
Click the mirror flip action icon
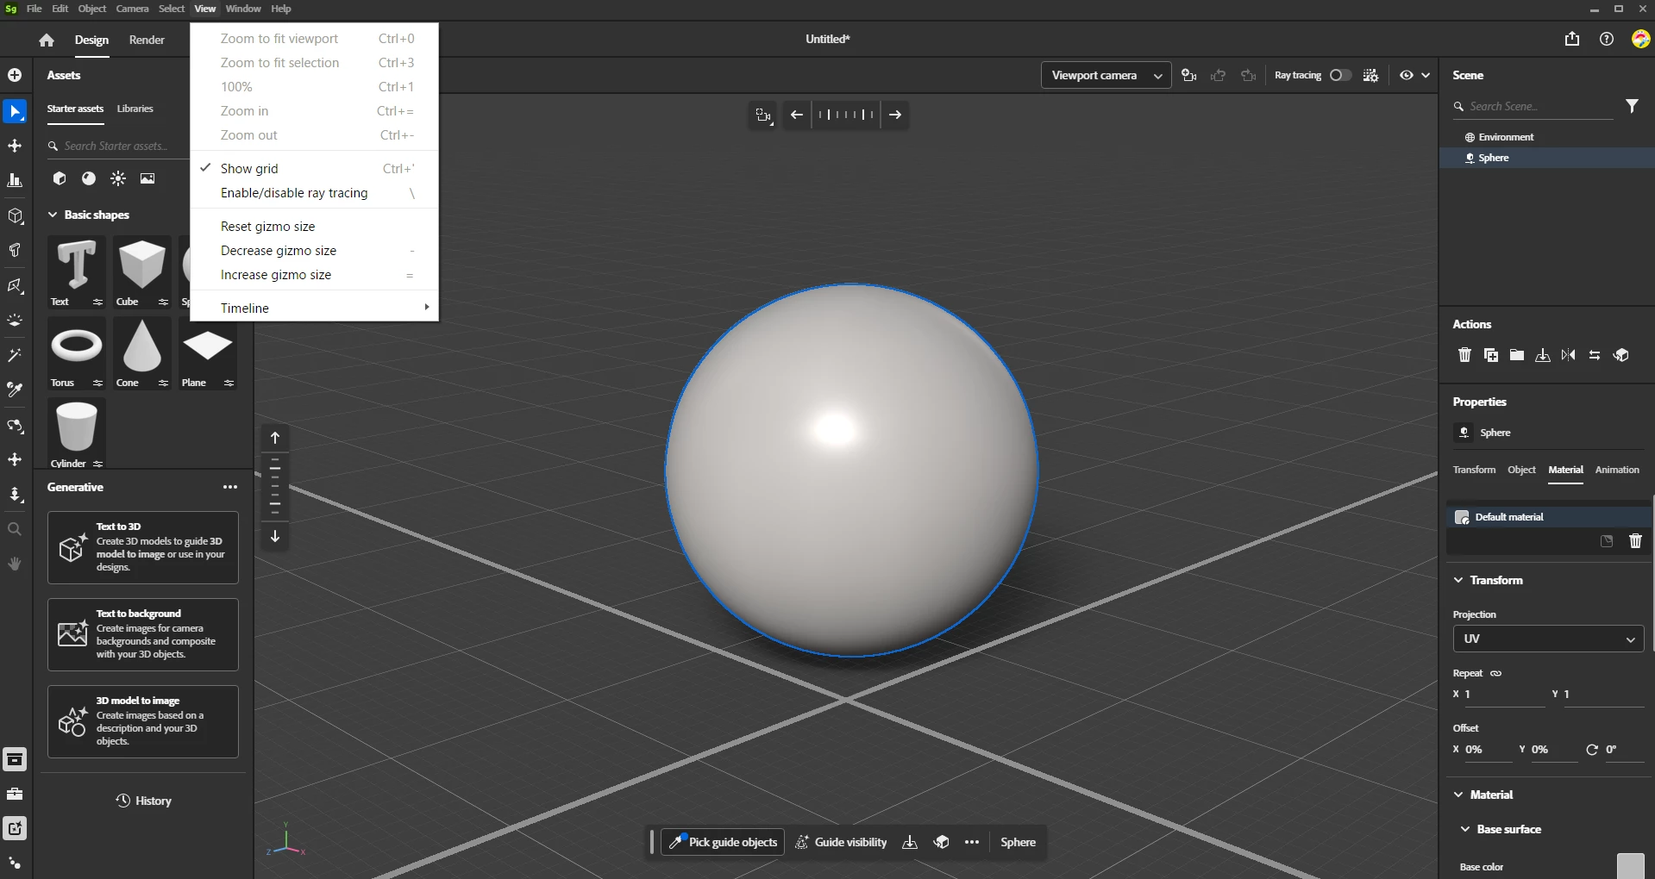coord(1569,355)
